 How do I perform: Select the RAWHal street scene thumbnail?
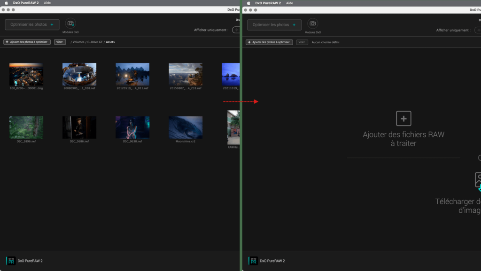click(x=233, y=127)
